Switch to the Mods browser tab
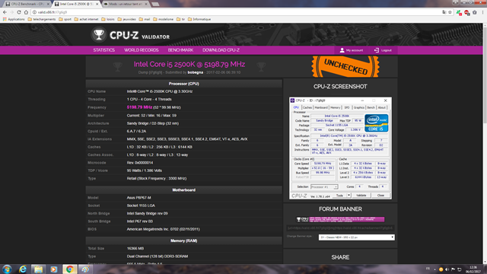This screenshot has width=487, height=274. [x=126, y=4]
